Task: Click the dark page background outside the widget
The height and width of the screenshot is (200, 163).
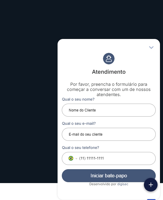Action: pyautogui.click(x=29, y=89)
